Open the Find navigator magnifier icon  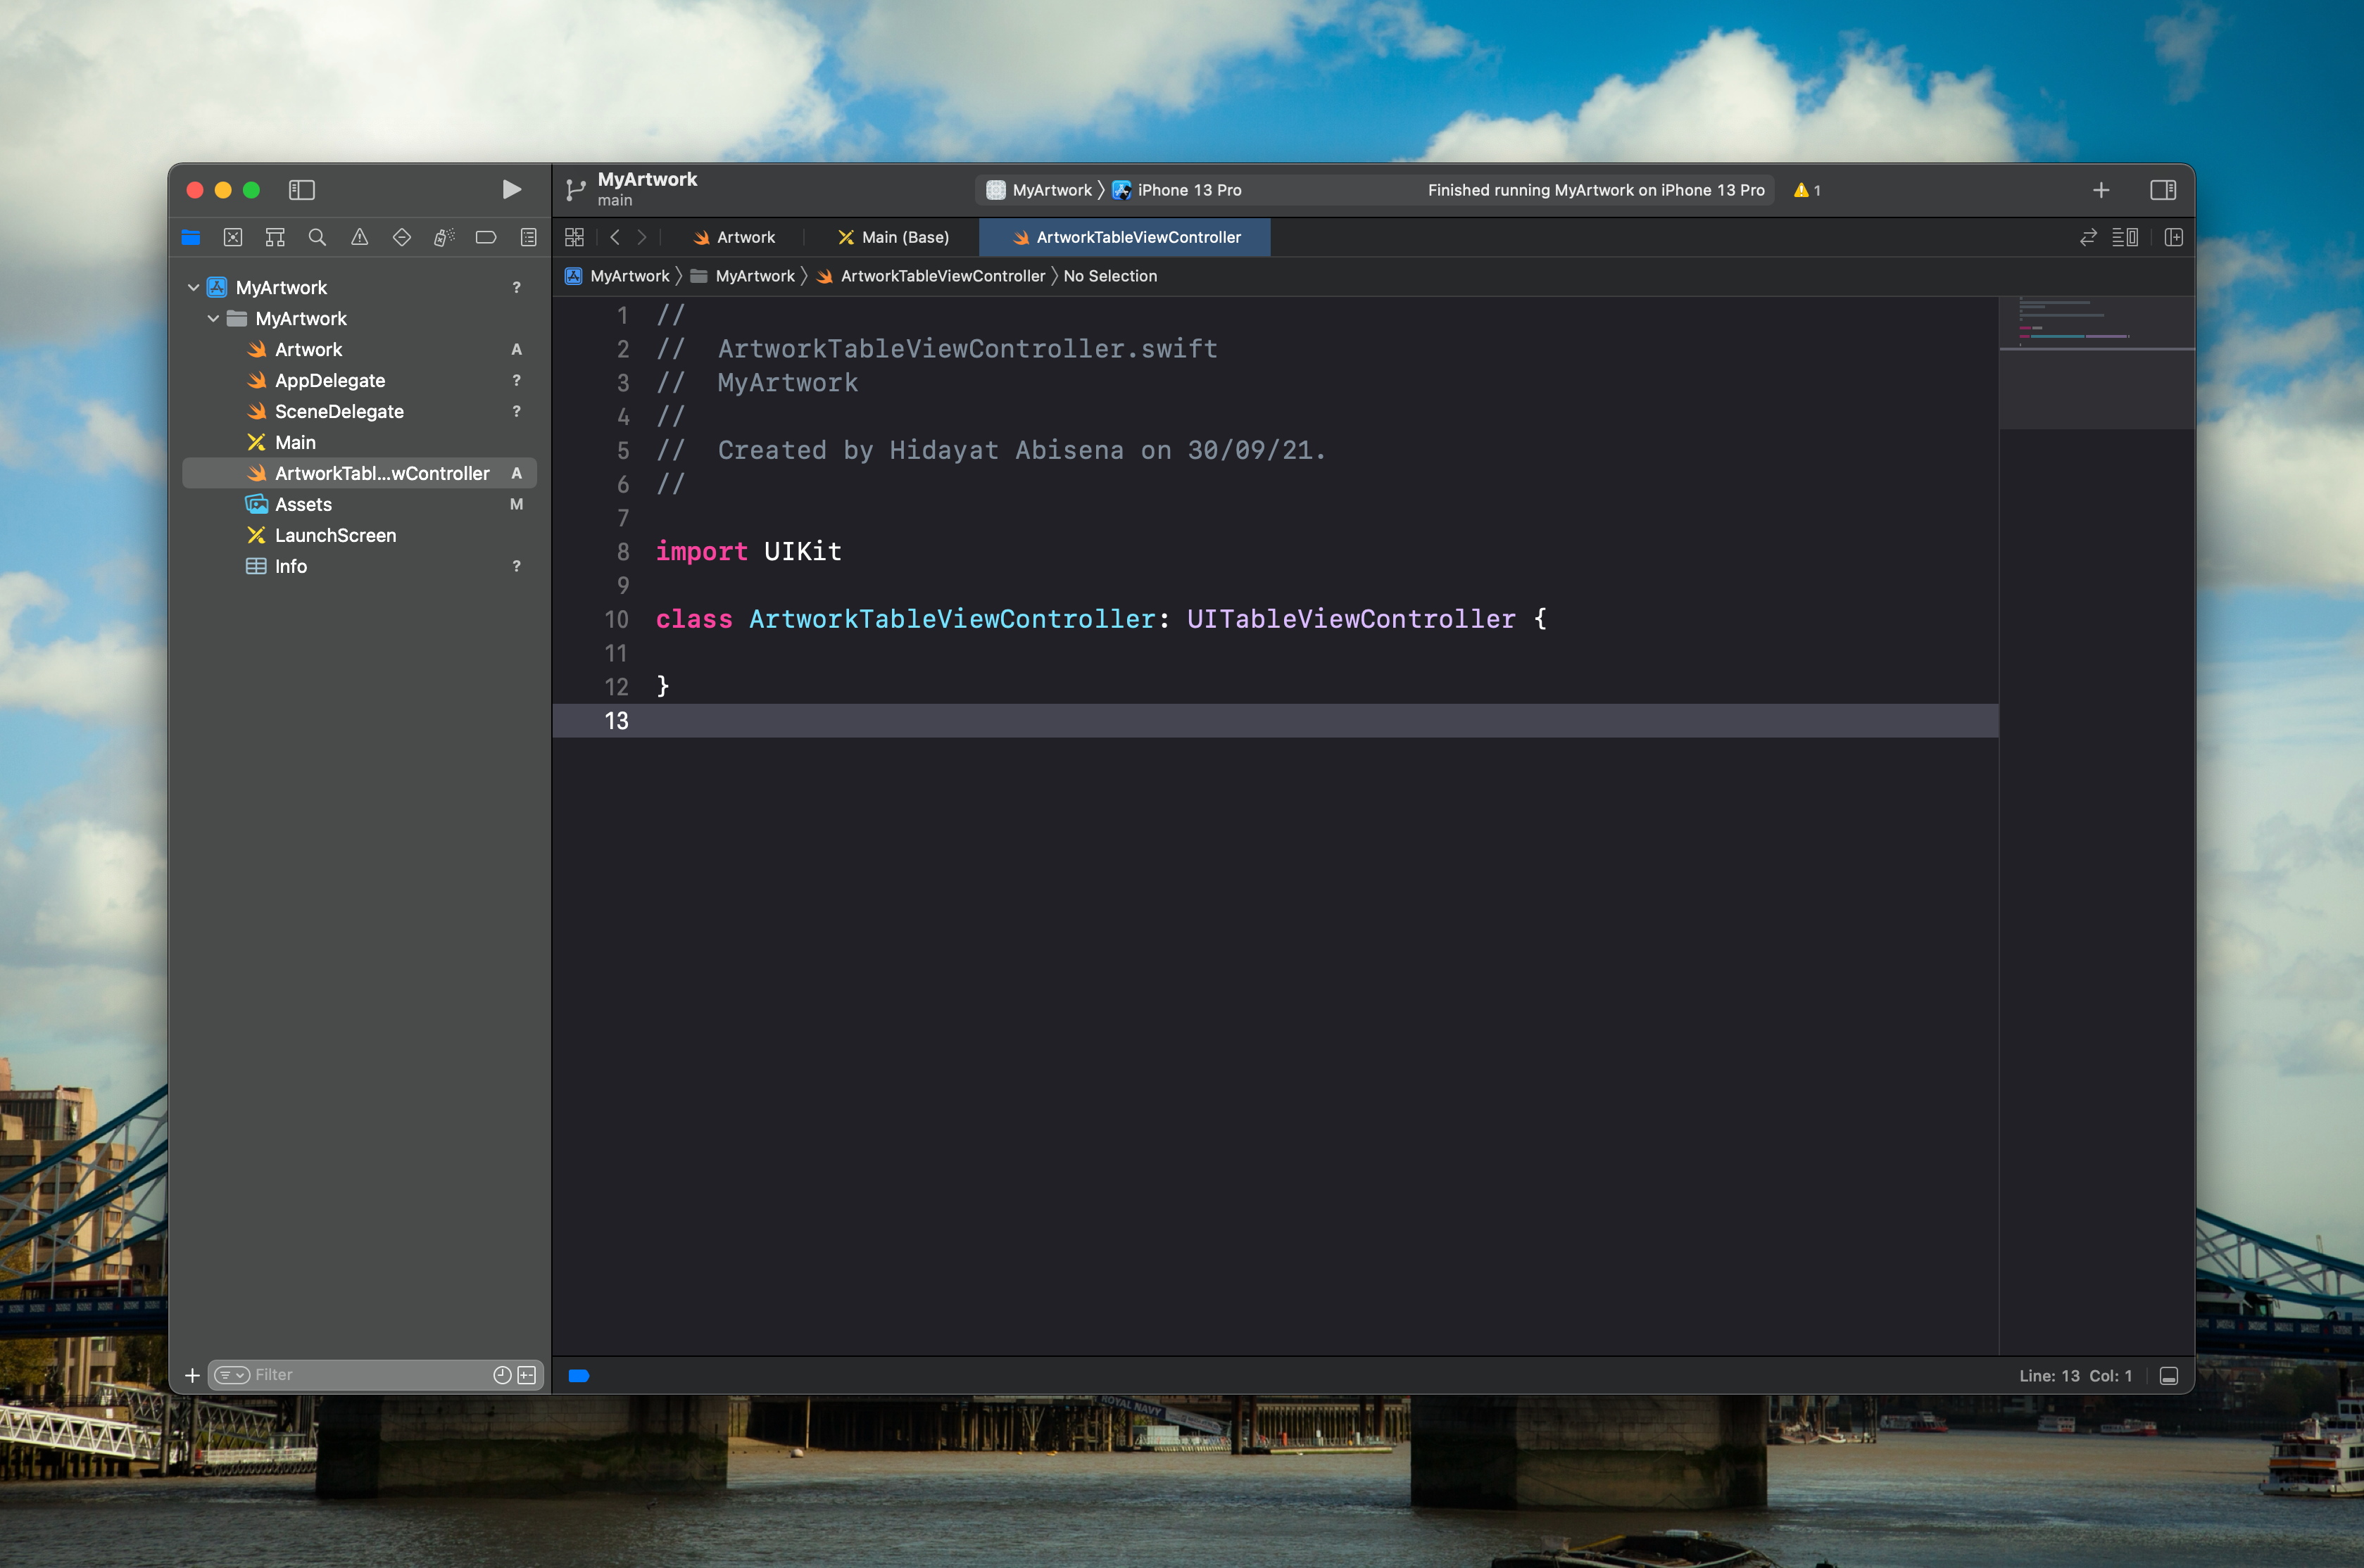[317, 237]
